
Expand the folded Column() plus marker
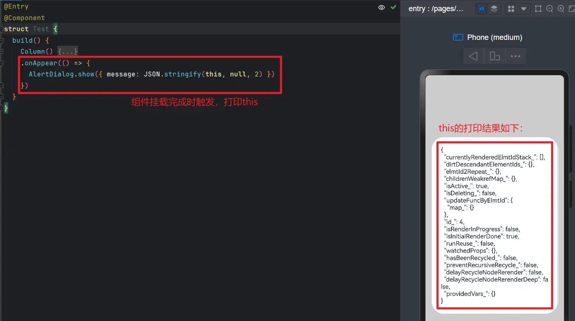[x=2, y=52]
